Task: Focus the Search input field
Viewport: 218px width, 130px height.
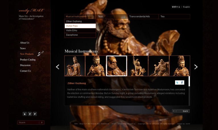Action: [28, 123]
